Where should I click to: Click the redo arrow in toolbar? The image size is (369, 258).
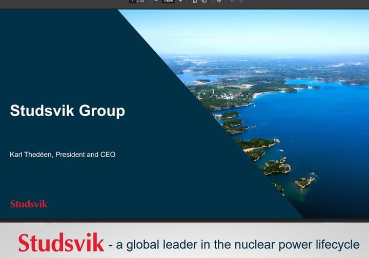pos(241,2)
